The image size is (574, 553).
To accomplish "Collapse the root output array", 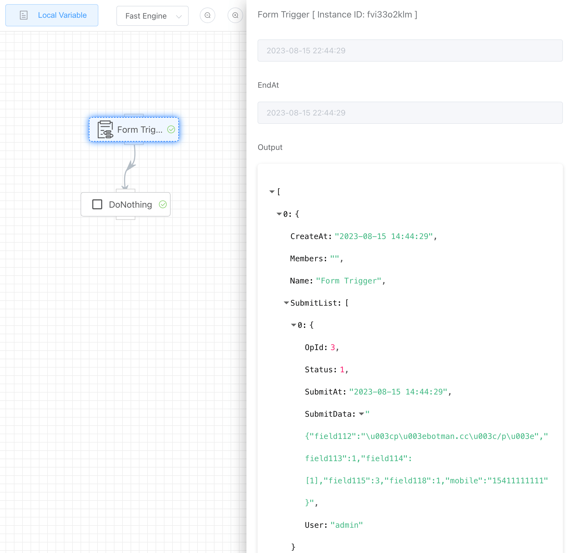I will coord(272,192).
